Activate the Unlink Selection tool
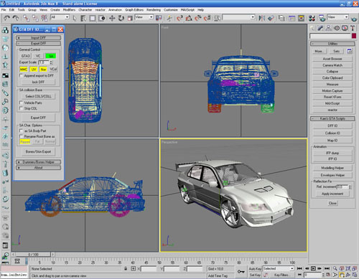Image resolution: width=359 pixels, height=279 pixels. [x=35, y=18]
